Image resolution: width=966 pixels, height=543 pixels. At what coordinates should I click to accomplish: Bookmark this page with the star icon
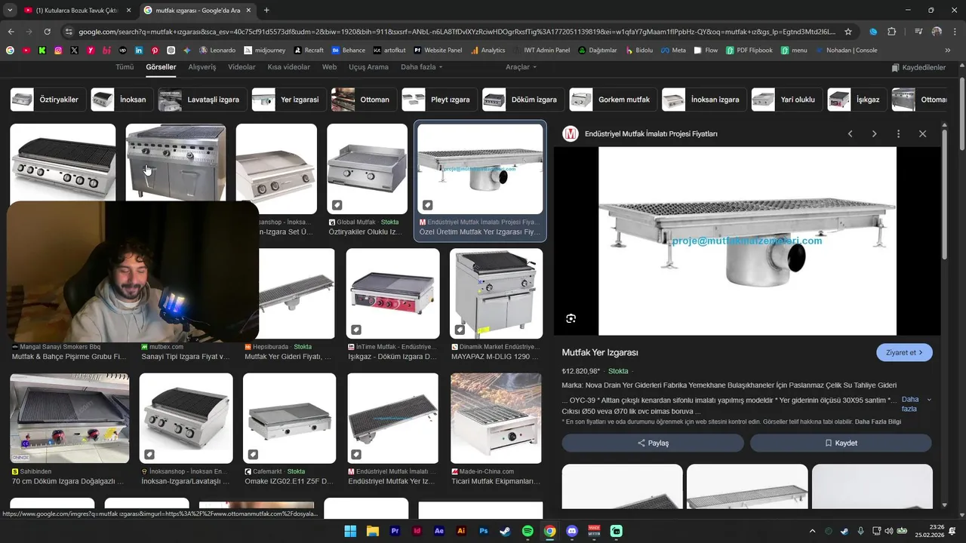coord(848,32)
